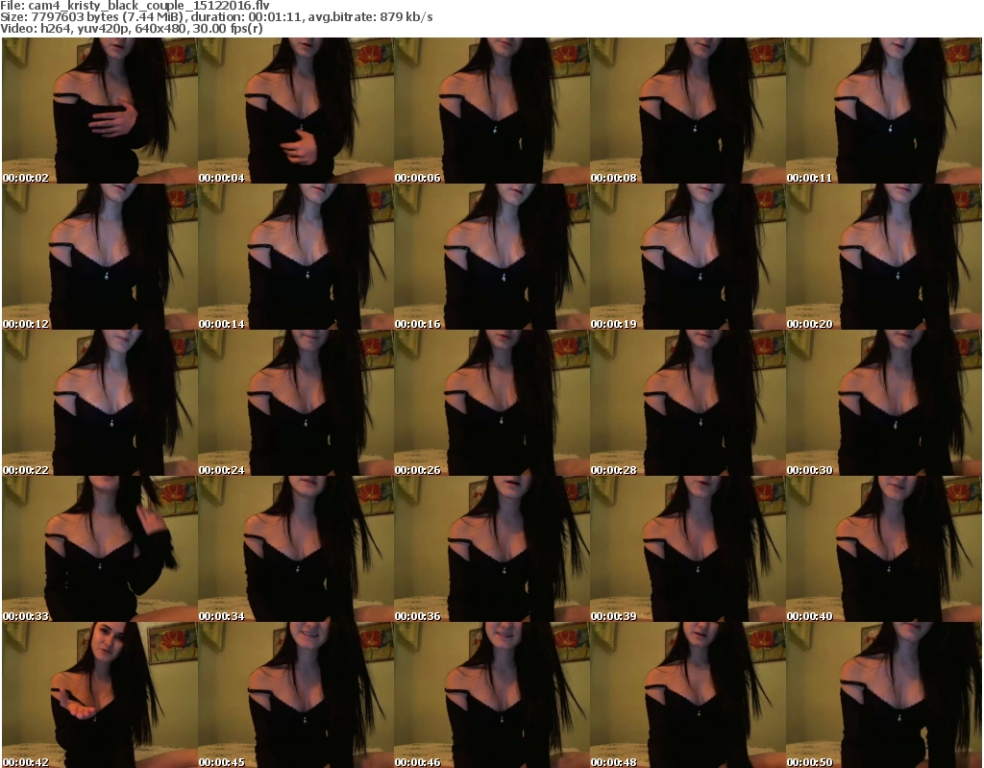Click the 00:00:34 frame thumbnail
Image resolution: width=984 pixels, height=768 pixels.
pyautogui.click(x=296, y=549)
